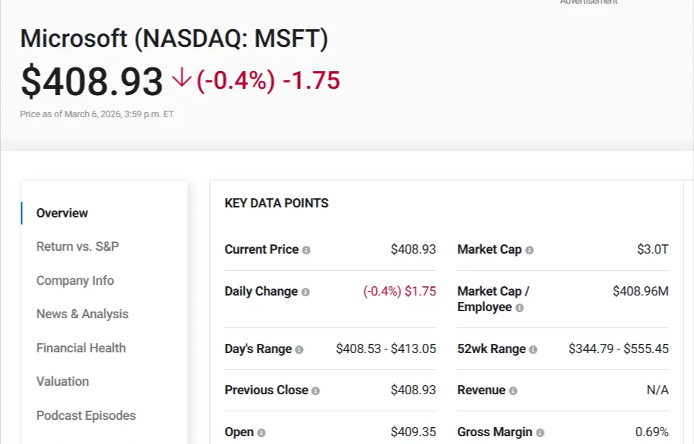Click info icon next to Revenue
Viewport: 694px width, 444px height.
click(x=513, y=391)
